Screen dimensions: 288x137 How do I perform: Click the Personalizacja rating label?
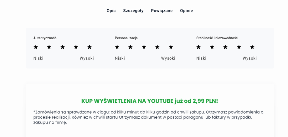[126, 38]
